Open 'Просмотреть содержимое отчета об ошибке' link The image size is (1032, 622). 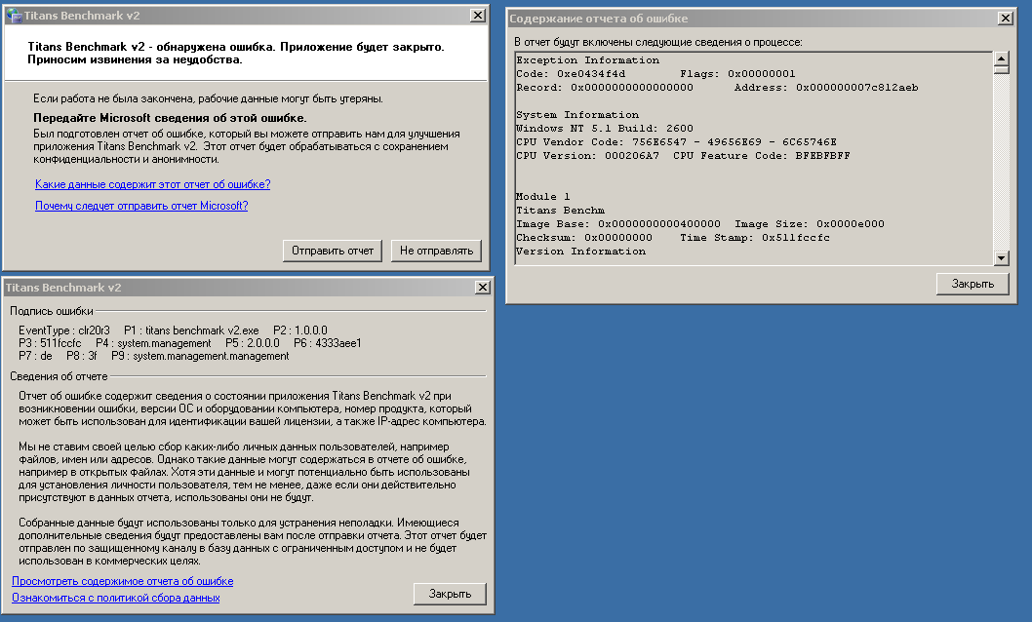coord(123,581)
